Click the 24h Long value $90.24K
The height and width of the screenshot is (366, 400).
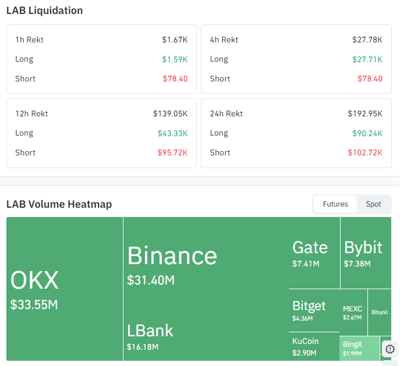point(367,133)
